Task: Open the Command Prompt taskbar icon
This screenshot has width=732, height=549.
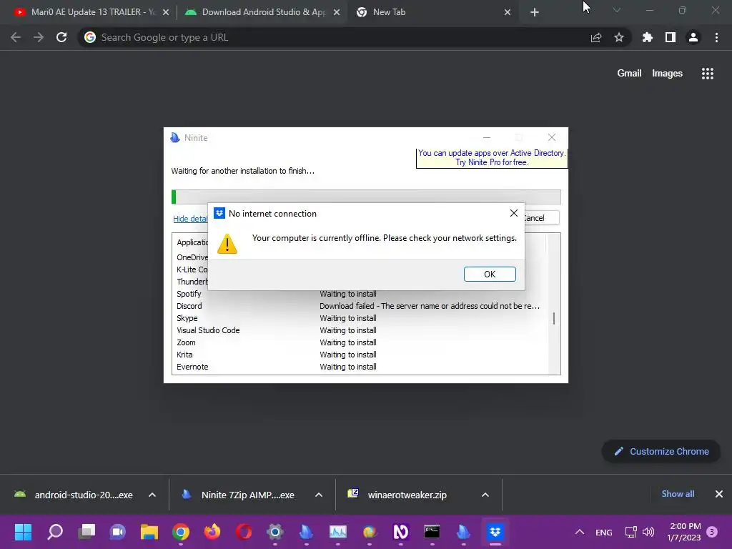Action: pos(432,532)
